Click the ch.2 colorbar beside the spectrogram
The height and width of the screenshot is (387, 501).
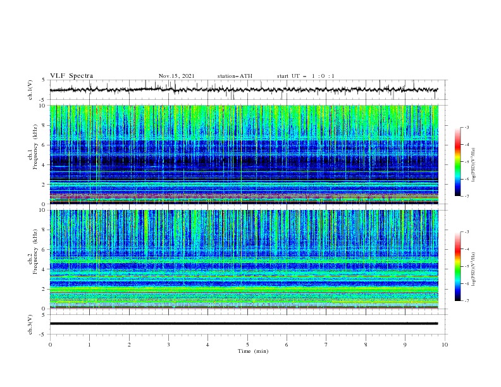pyautogui.click(x=457, y=266)
